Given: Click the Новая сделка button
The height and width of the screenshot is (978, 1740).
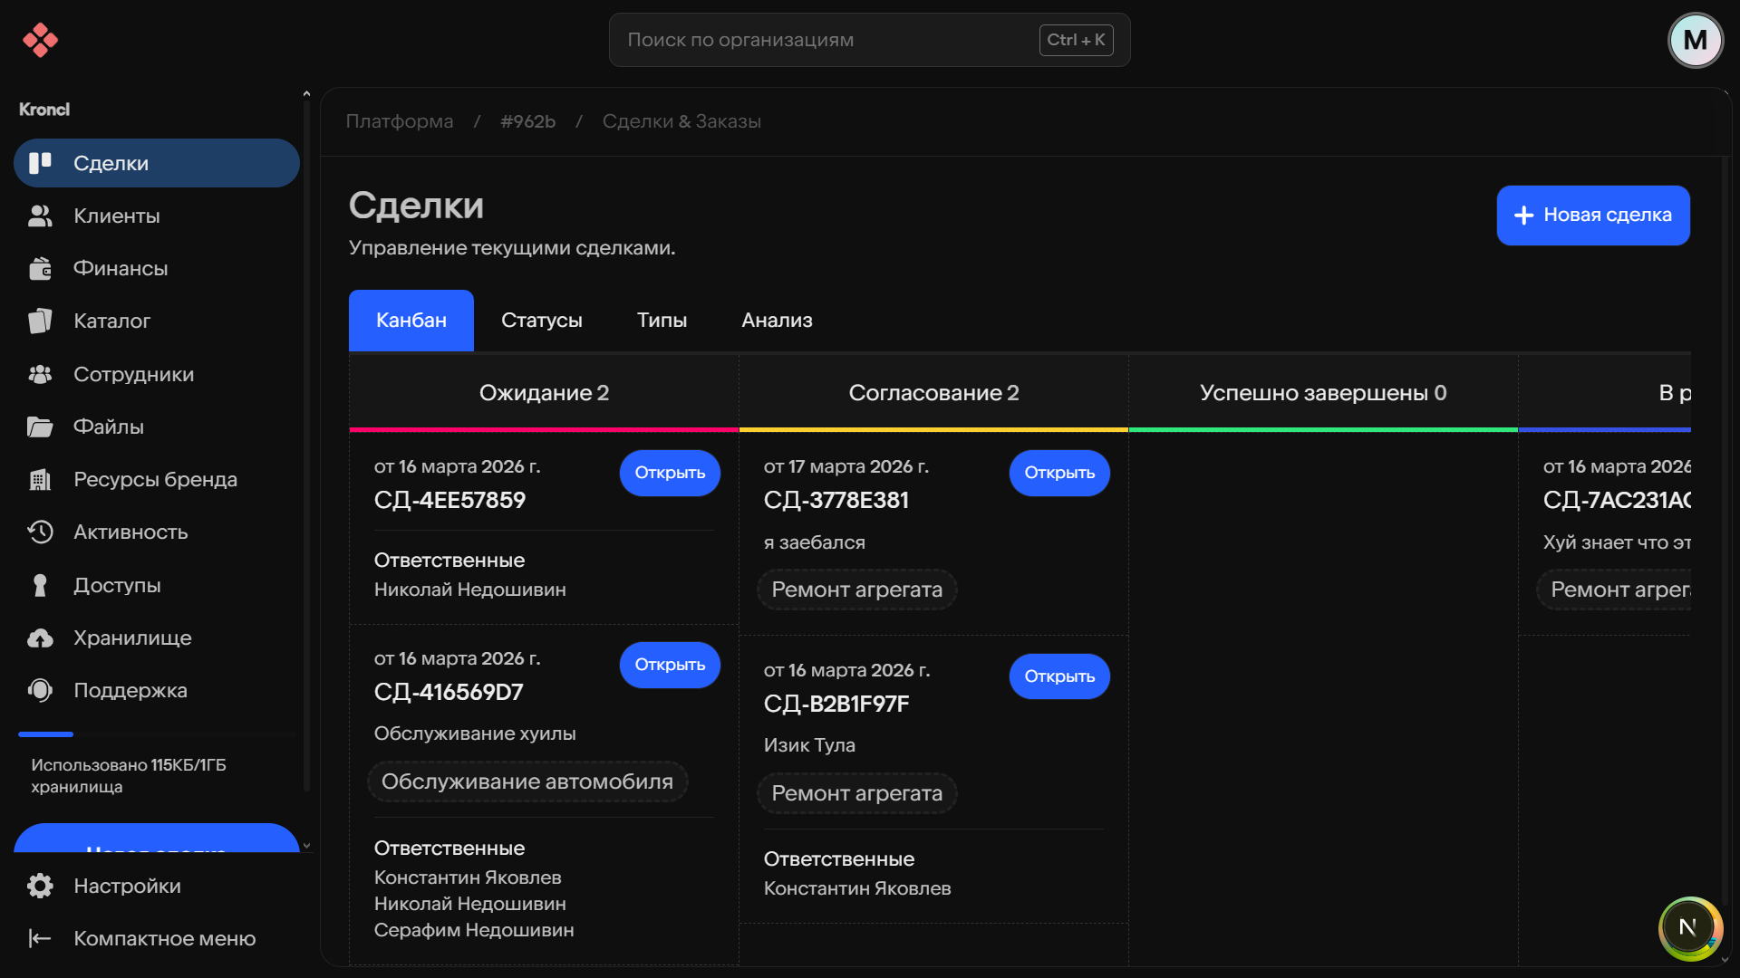Looking at the screenshot, I should point(1592,216).
